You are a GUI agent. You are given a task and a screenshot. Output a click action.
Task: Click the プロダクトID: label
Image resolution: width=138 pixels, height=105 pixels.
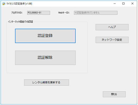point(17,13)
